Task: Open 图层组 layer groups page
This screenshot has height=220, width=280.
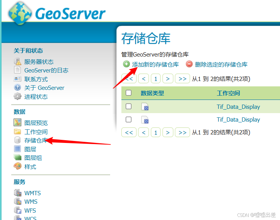Action: [x=33, y=158]
